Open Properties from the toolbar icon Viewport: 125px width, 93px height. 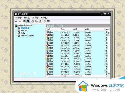click(x=33, y=21)
